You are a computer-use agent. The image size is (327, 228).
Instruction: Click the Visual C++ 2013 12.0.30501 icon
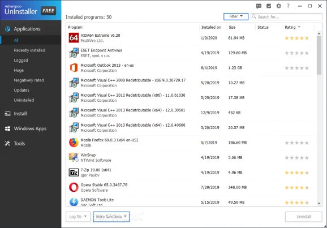pyautogui.click(x=74, y=113)
